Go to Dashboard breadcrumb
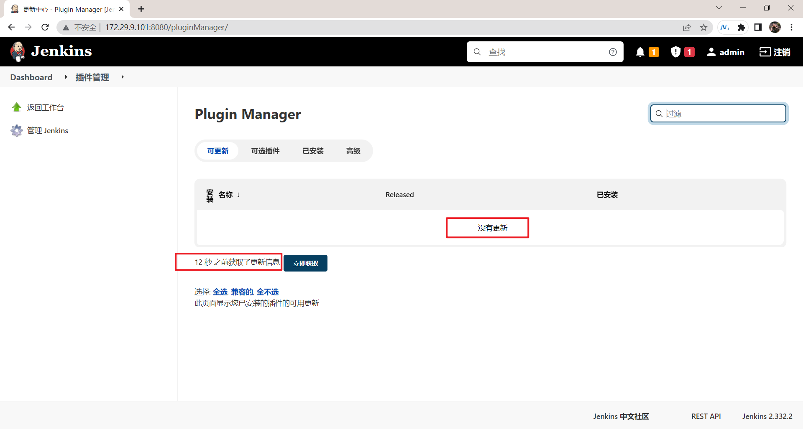803x429 pixels. point(31,77)
